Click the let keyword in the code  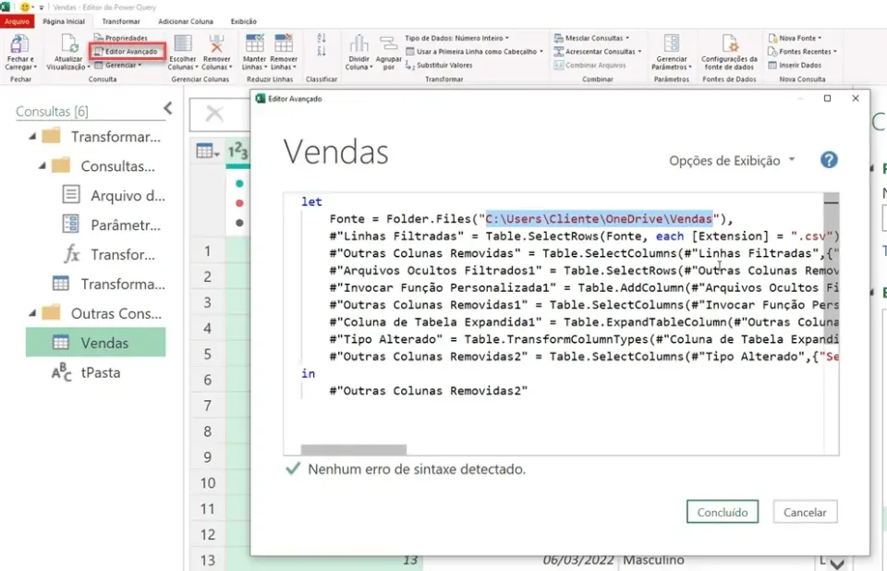(x=311, y=202)
